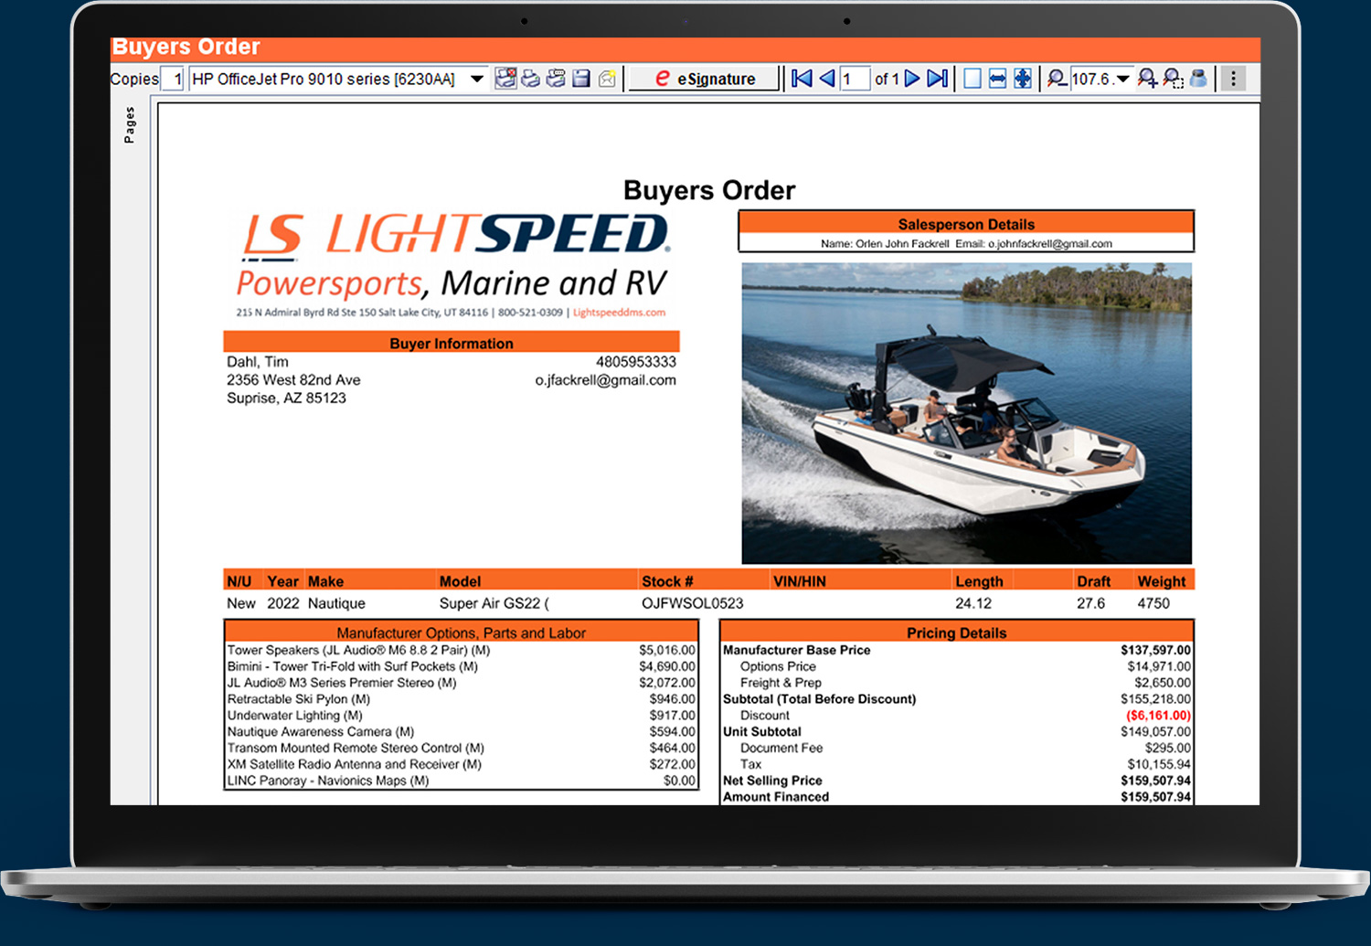The width and height of the screenshot is (1371, 946).
Task: Click the Manufacturer Base Price $137,597.00
Action: coord(1156,650)
